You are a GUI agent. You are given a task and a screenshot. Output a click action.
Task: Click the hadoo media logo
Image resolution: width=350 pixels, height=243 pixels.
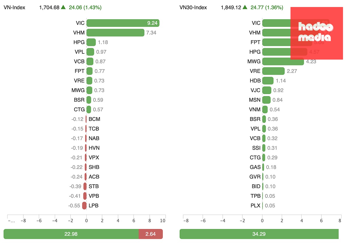tap(316, 33)
